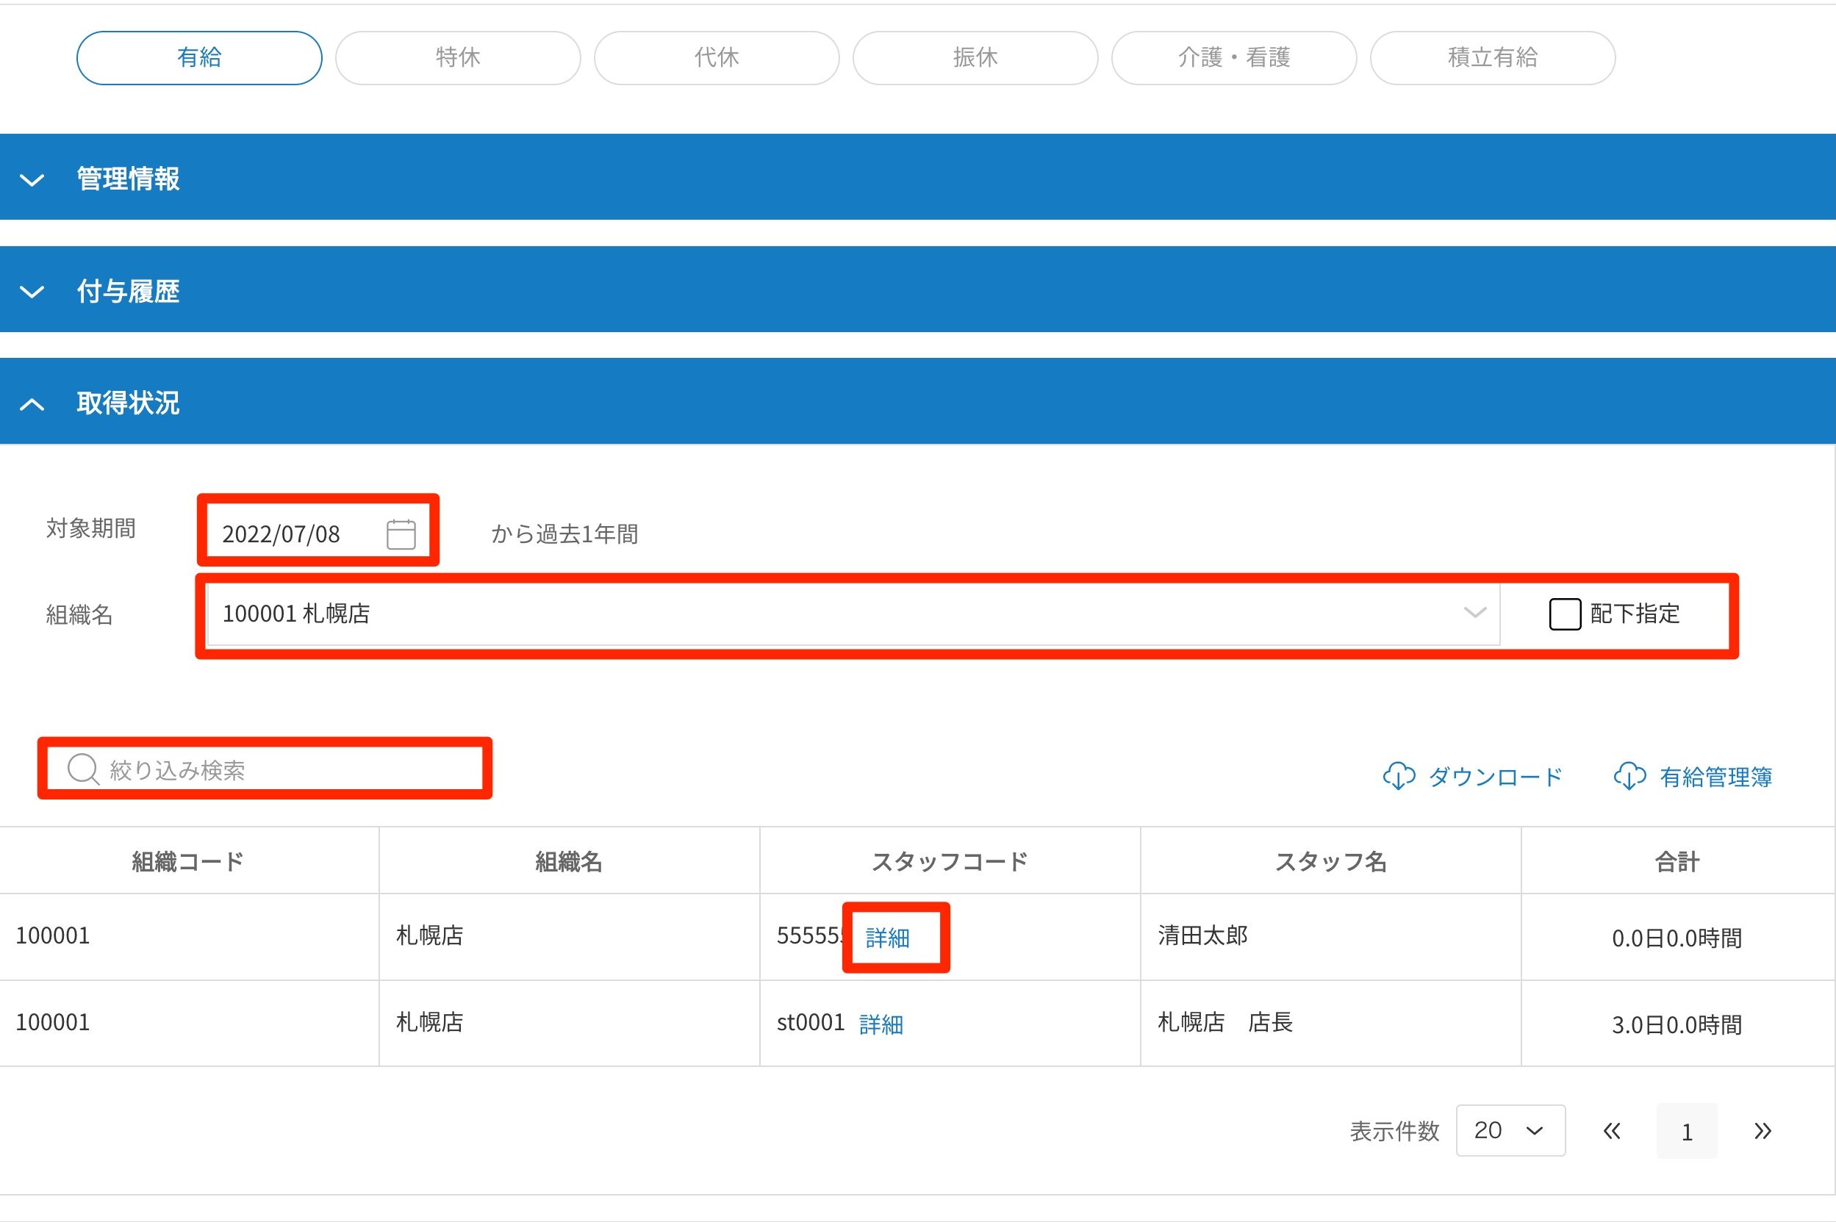The height and width of the screenshot is (1222, 1836).
Task: Select the 積立有給 tab
Action: tap(1491, 57)
